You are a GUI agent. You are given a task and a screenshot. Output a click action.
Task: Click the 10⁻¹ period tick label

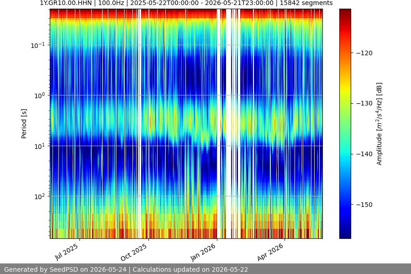point(38,45)
